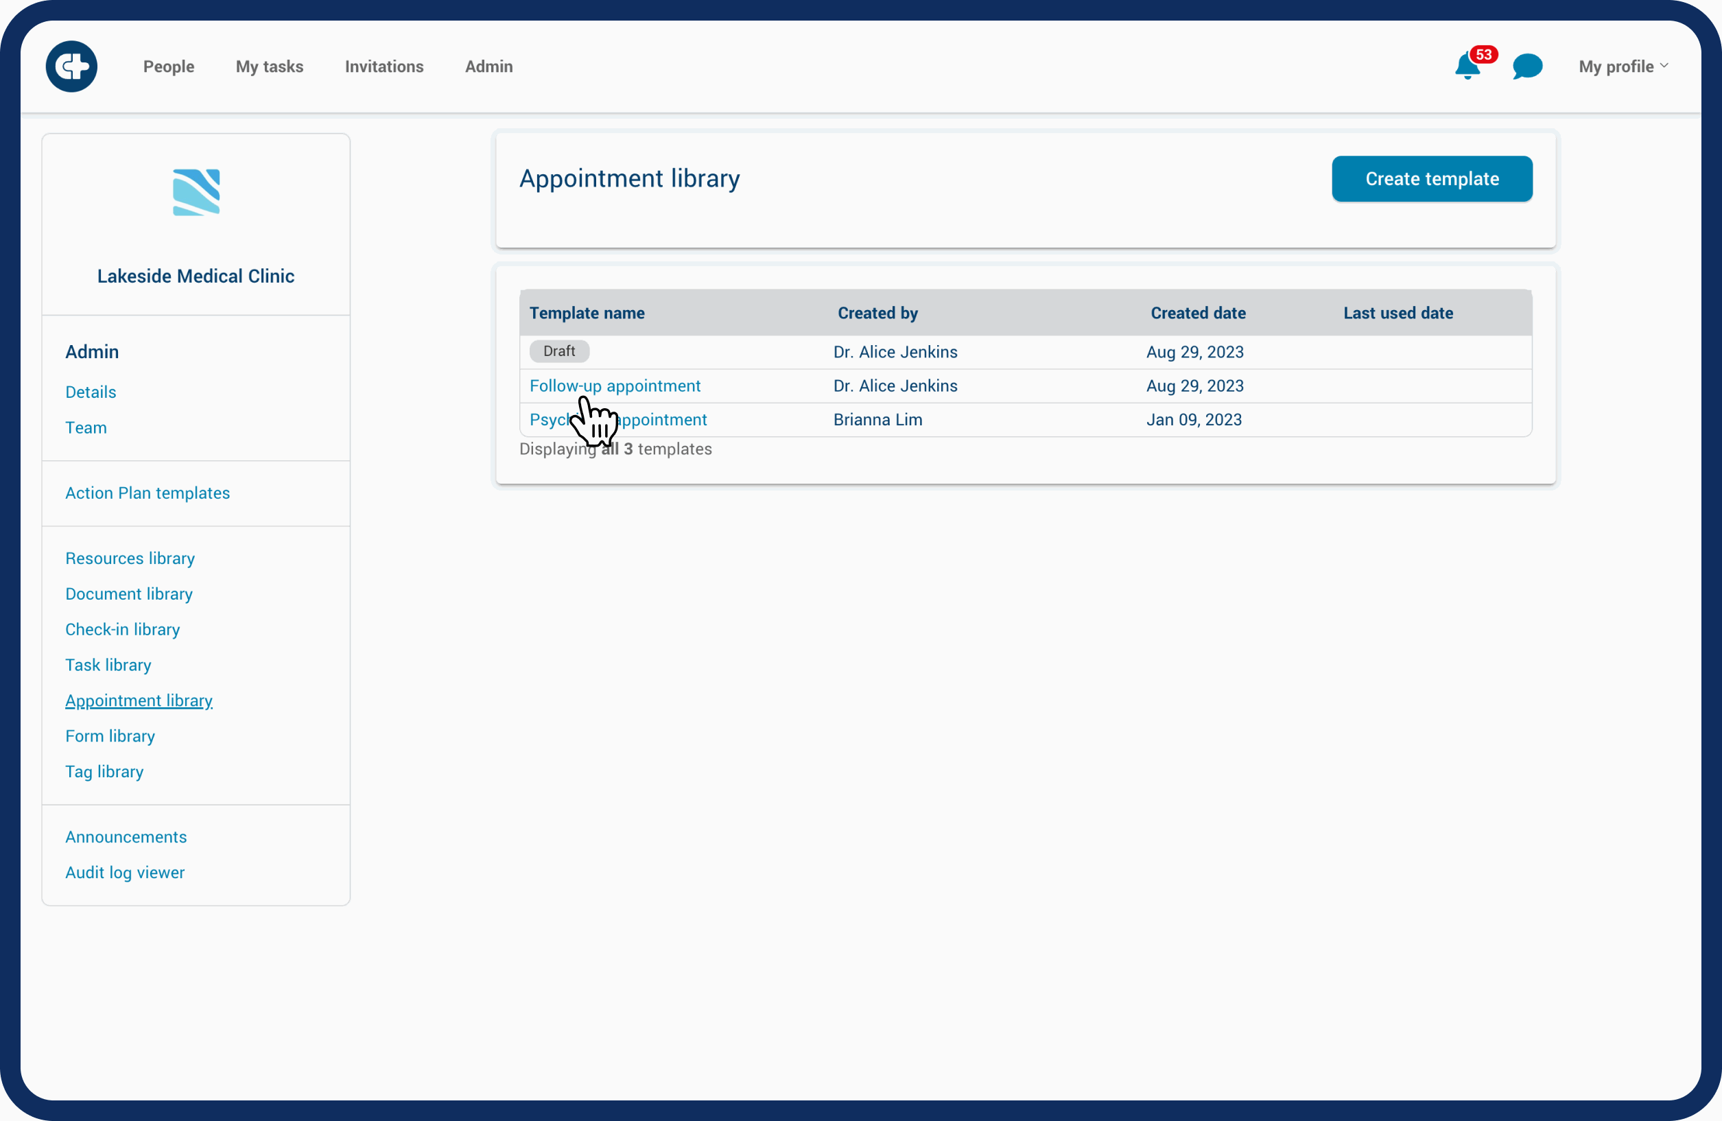1722x1121 pixels.
Task: Go to My tasks in navigation
Action: coord(269,67)
